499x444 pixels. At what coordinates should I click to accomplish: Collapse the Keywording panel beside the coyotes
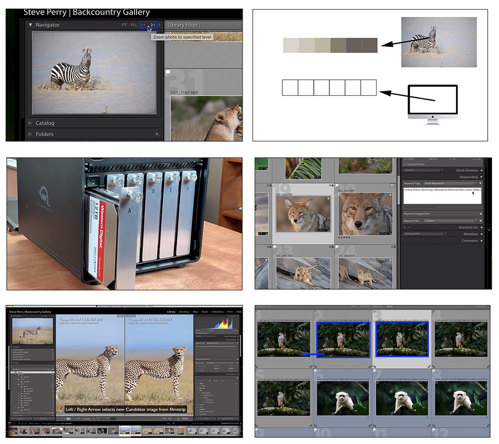pos(481,177)
